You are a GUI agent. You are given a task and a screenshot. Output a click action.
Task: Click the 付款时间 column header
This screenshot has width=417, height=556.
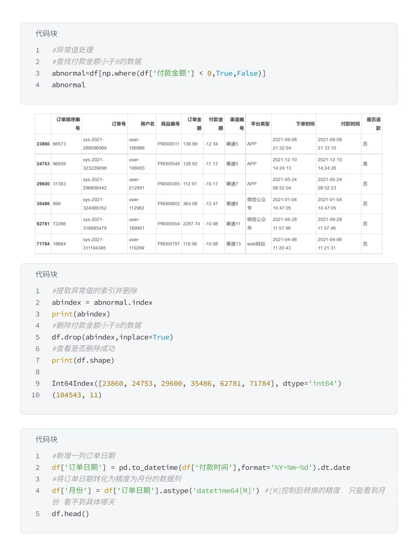coord(350,124)
